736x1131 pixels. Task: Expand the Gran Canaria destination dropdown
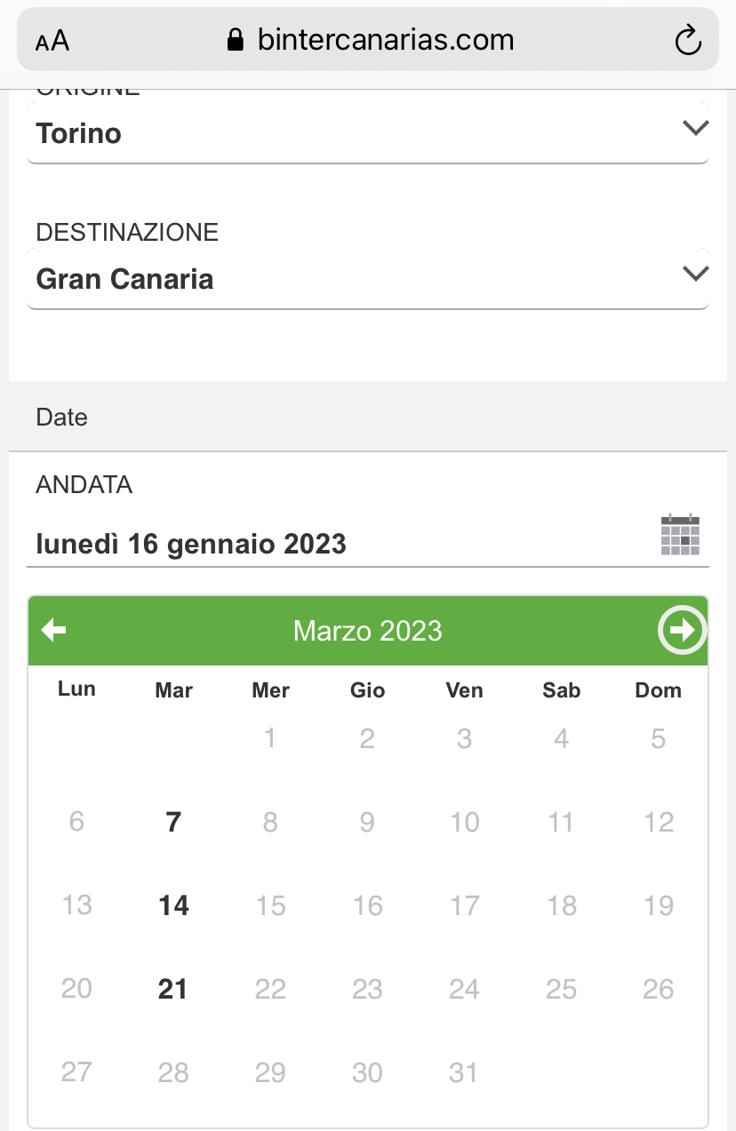point(694,274)
